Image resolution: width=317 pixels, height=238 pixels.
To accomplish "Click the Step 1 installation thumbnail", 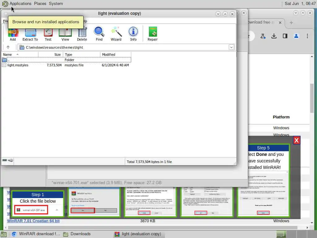I will 38,204.
